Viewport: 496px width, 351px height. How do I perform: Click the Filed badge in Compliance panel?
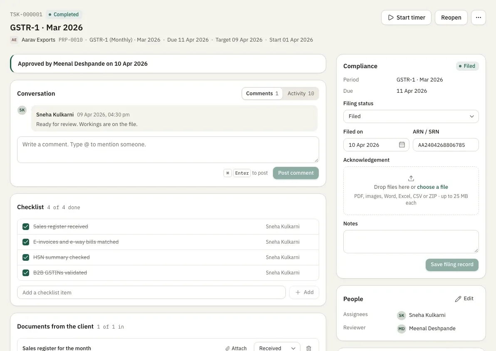[x=467, y=66]
